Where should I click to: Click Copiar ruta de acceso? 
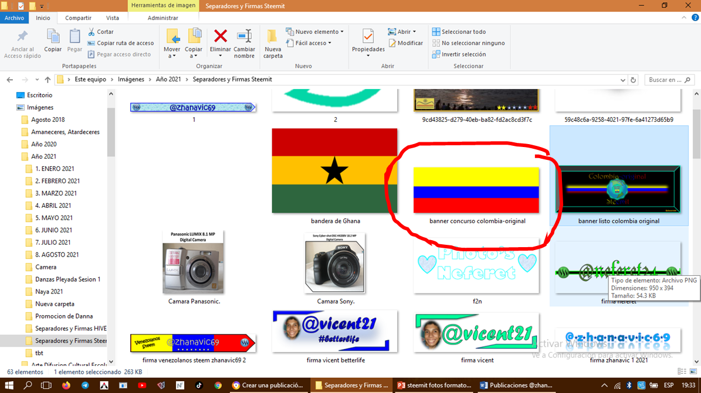click(x=121, y=43)
